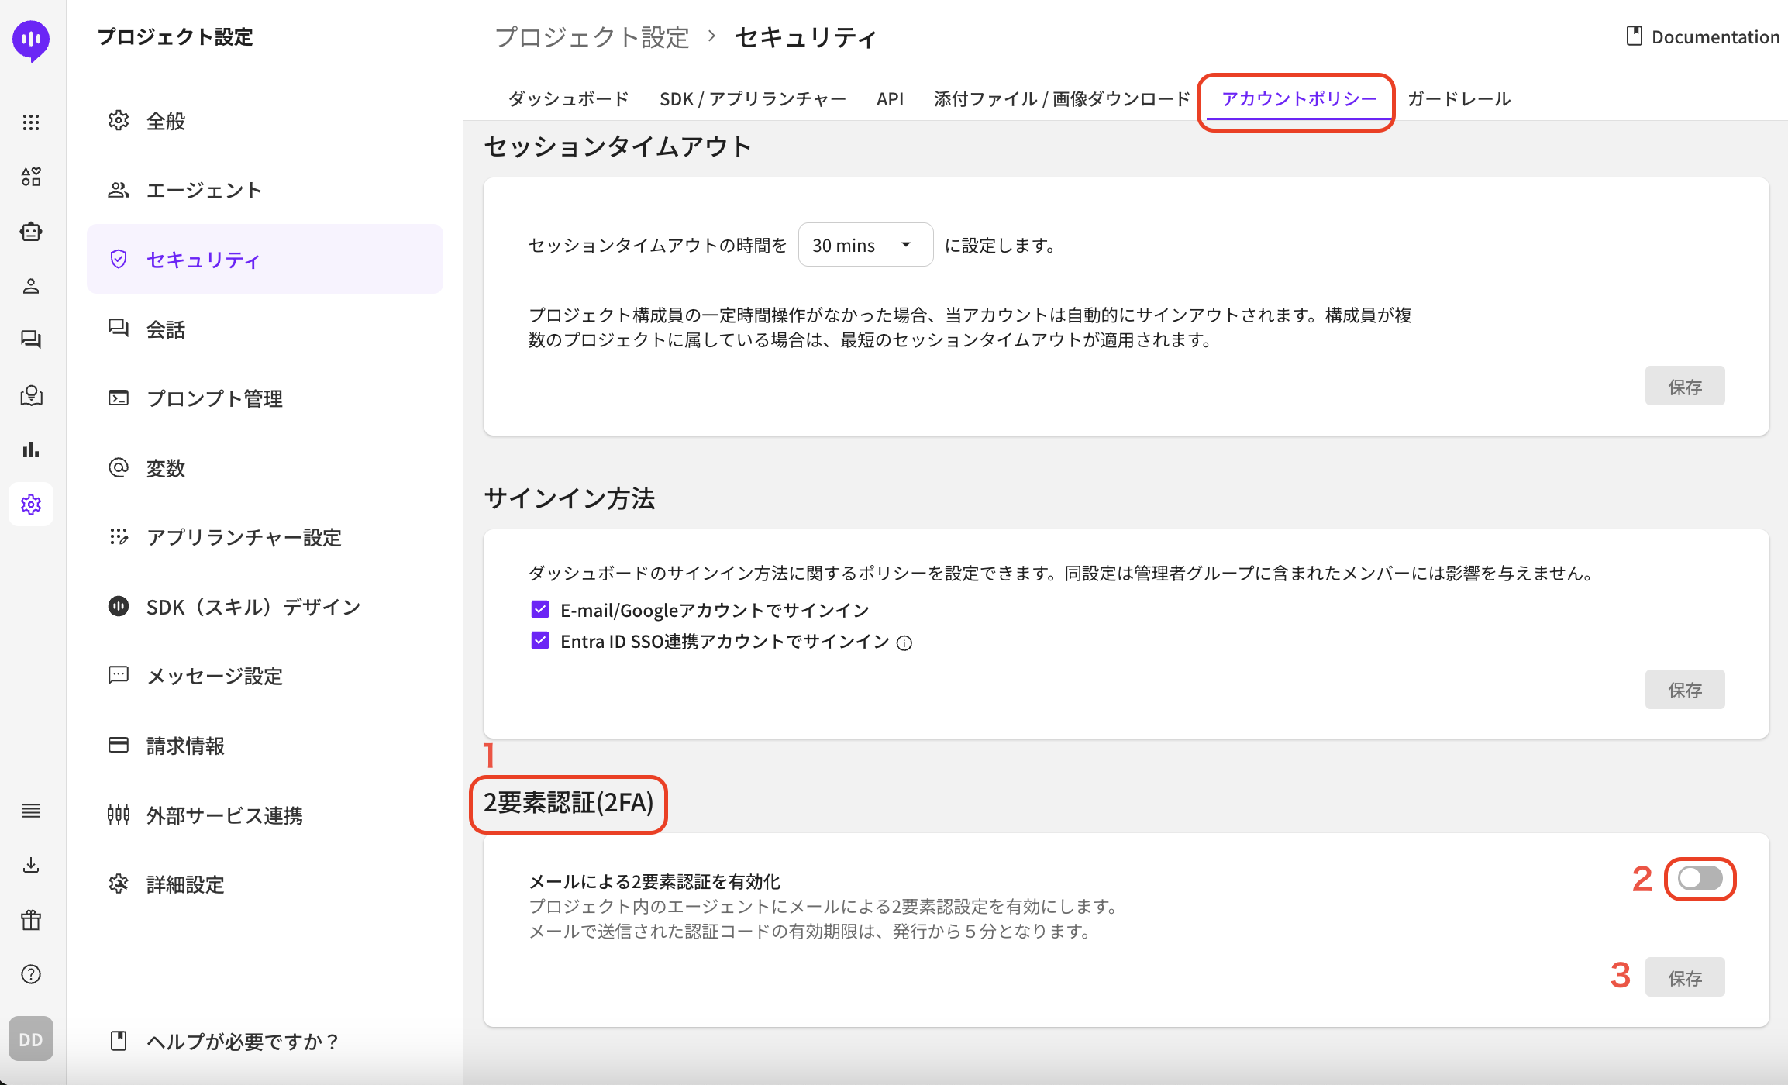Click 保存 in the 2FA section
The height and width of the screenshot is (1085, 1788).
coord(1684,977)
